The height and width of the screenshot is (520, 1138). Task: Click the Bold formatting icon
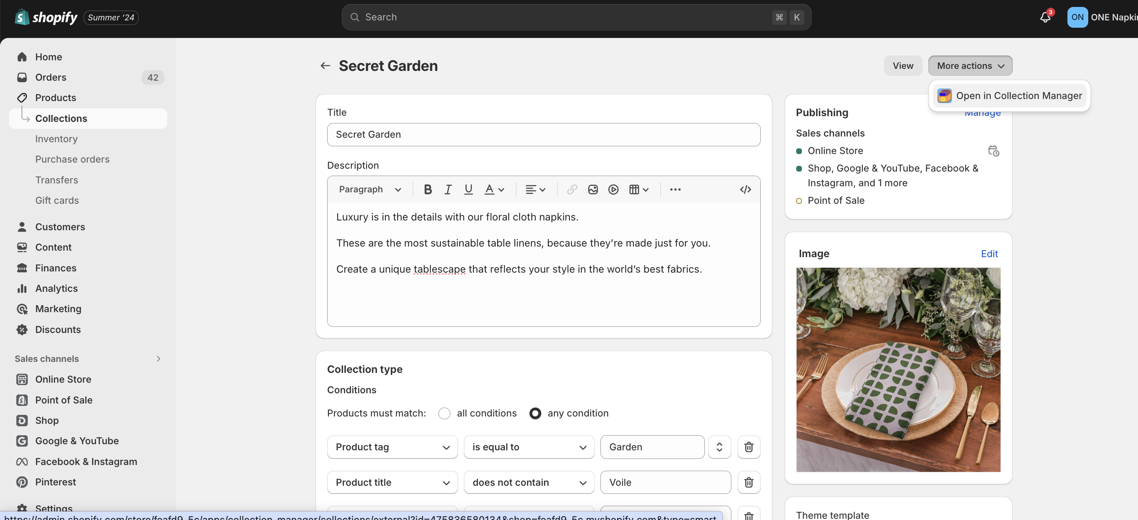tap(427, 189)
